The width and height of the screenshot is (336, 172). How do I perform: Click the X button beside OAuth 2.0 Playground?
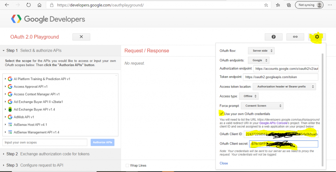(81, 37)
